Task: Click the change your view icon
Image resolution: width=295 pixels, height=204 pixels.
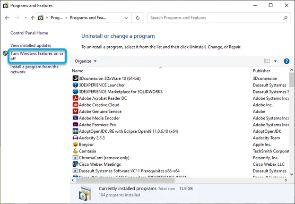Action: point(267,61)
